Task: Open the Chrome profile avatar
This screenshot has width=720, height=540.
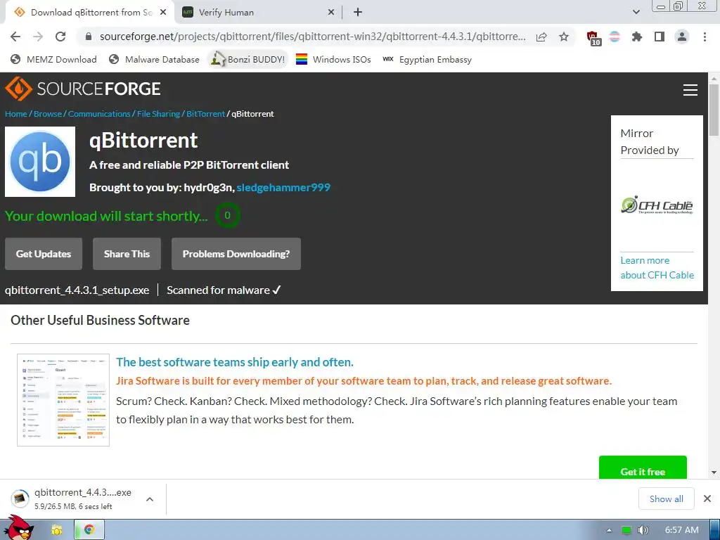Action: click(x=682, y=37)
